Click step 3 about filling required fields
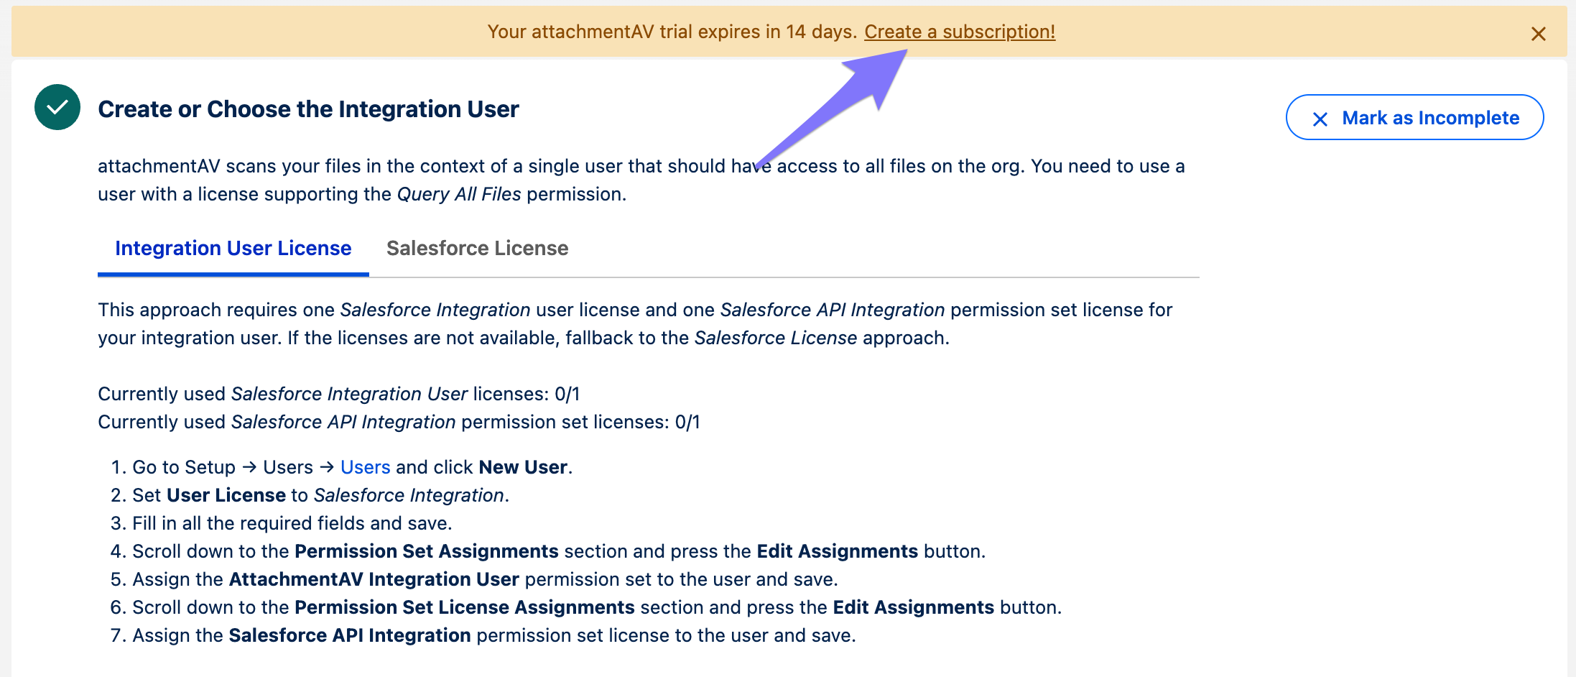 tap(292, 523)
